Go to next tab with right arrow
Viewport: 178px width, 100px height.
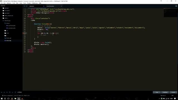27,6
